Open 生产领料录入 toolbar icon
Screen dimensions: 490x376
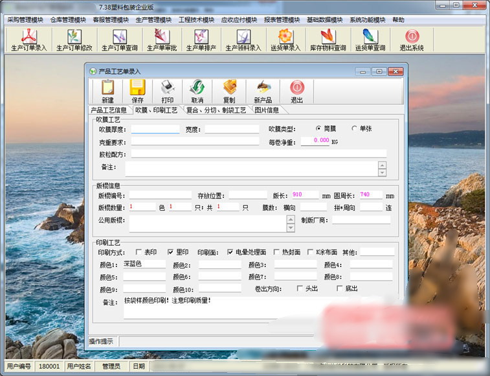pyautogui.click(x=243, y=40)
